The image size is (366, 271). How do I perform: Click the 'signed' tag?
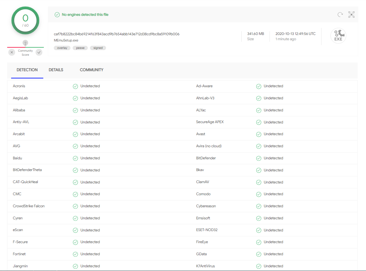point(98,48)
